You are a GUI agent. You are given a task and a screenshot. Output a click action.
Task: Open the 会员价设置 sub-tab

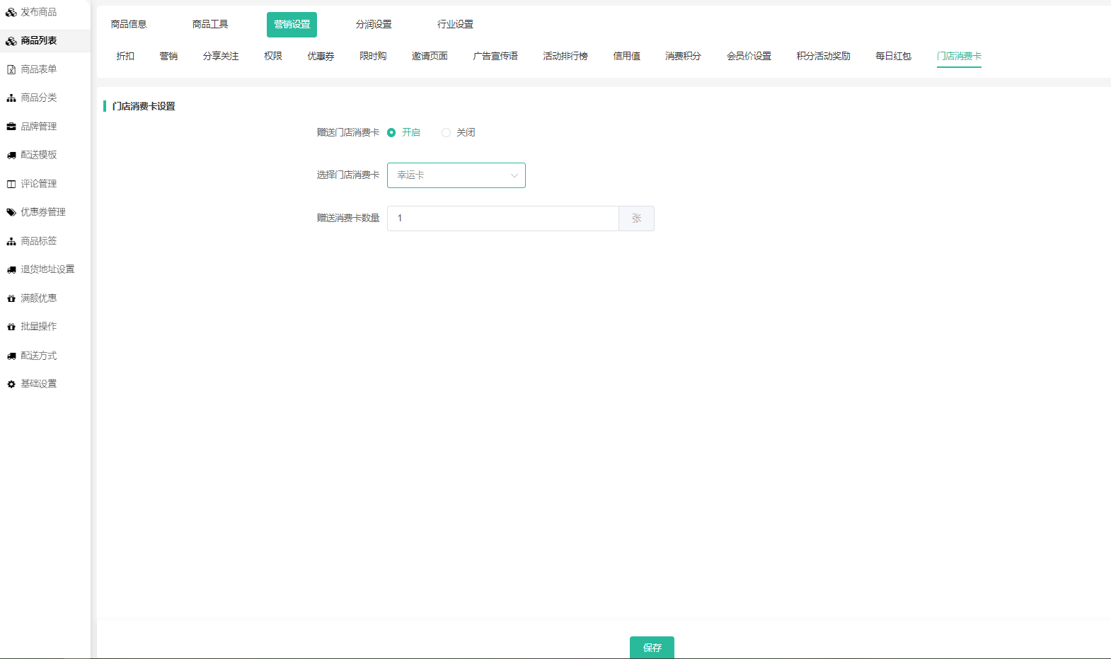click(x=749, y=56)
